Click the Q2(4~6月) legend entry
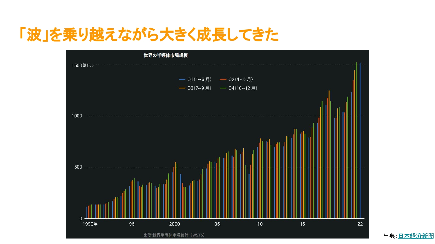This screenshot has width=435, height=244. pyautogui.click(x=236, y=79)
